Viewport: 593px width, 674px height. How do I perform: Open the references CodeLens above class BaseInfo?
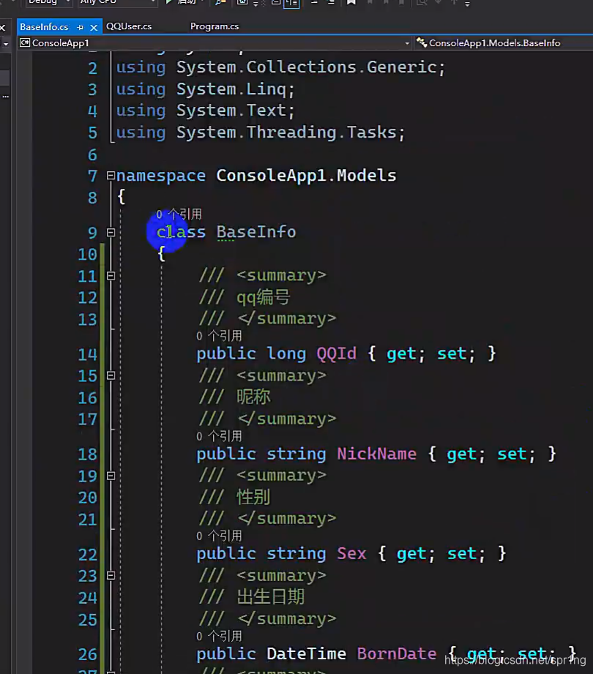[x=179, y=214]
